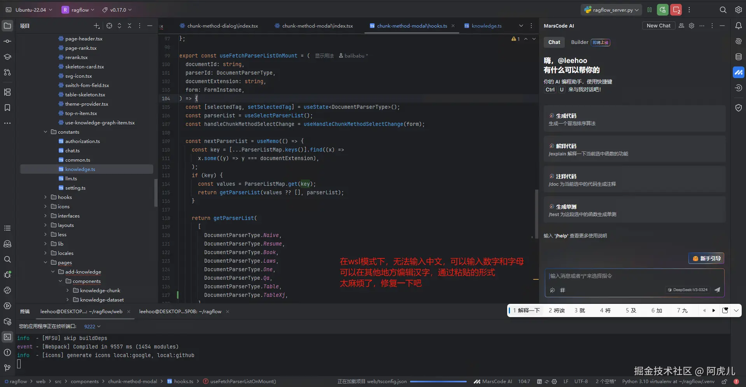Open the database tool window icon
The width and height of the screenshot is (746, 387).
[738, 57]
